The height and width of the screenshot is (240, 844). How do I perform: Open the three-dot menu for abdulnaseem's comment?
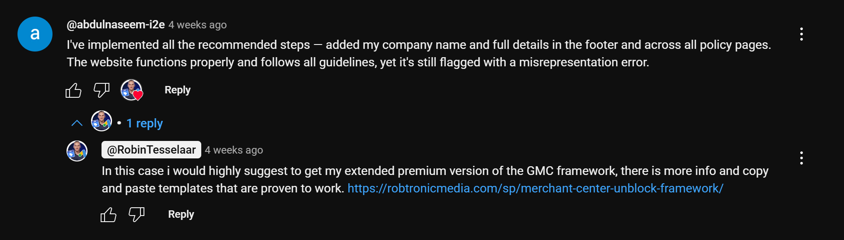click(801, 34)
